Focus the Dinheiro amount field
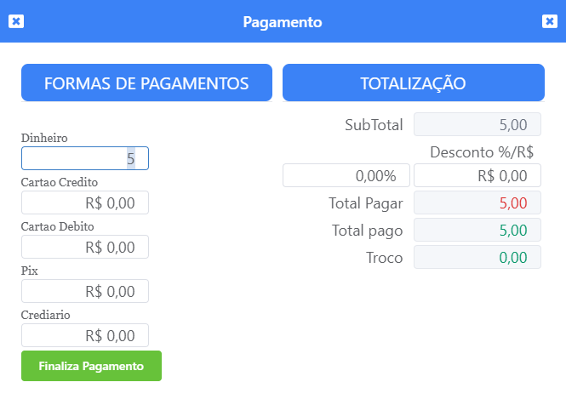The width and height of the screenshot is (566, 405). pos(85,158)
